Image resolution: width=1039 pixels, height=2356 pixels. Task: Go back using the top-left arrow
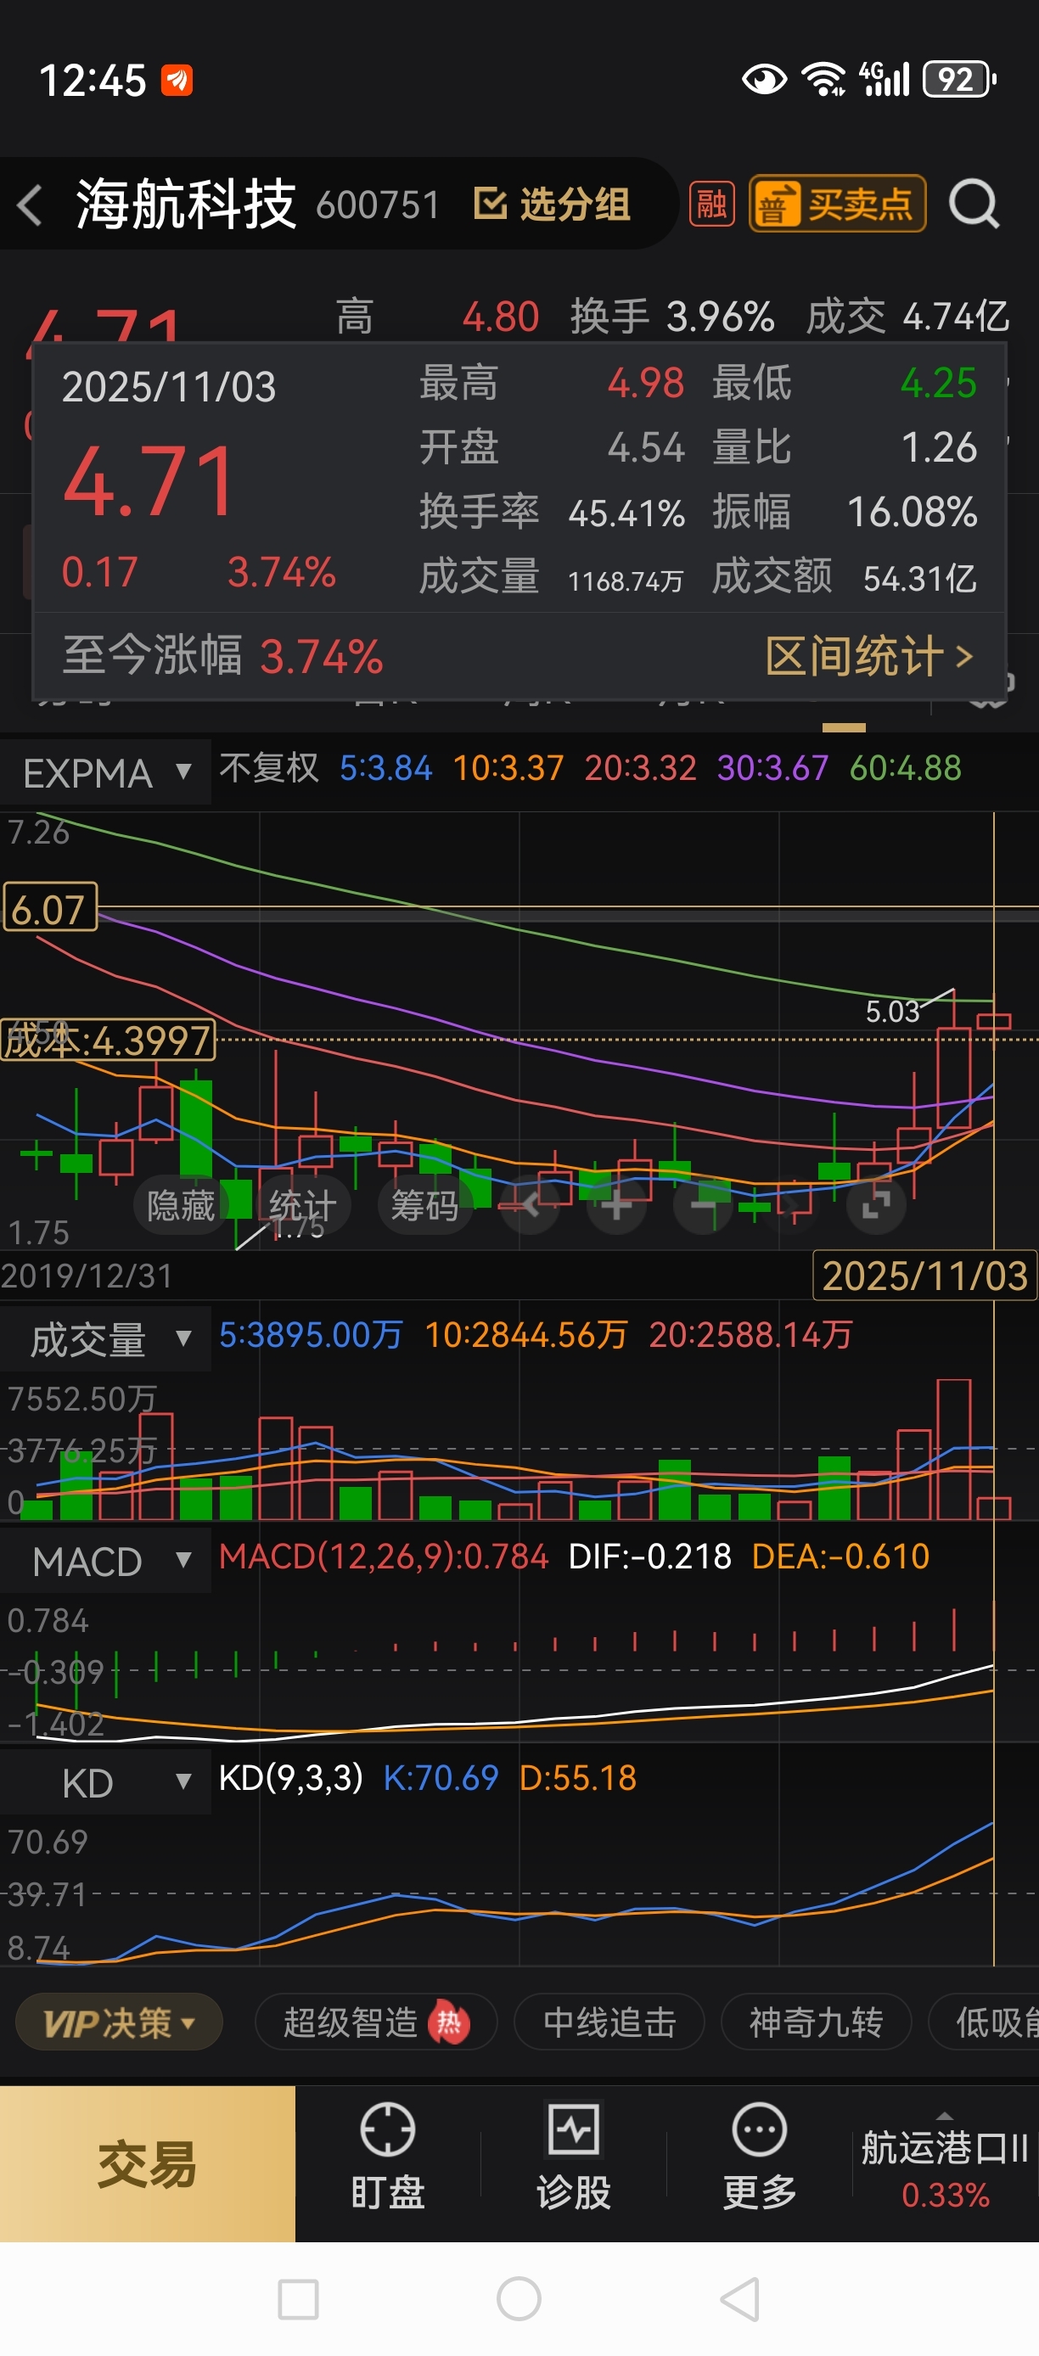31,204
